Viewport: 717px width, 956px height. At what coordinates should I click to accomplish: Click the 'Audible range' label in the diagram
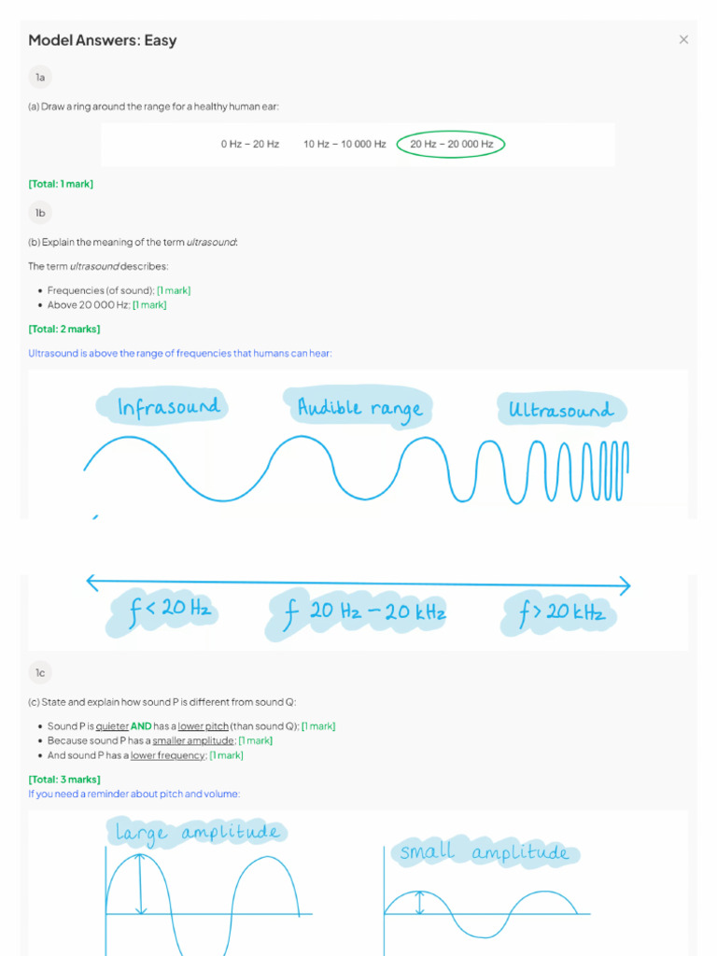(358, 407)
